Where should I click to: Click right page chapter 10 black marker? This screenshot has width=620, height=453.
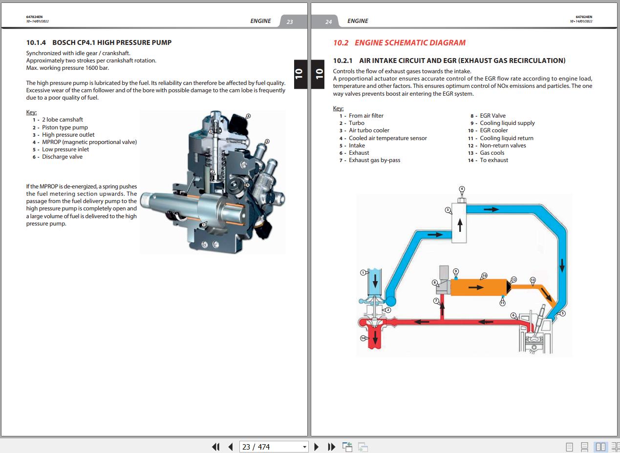click(319, 74)
